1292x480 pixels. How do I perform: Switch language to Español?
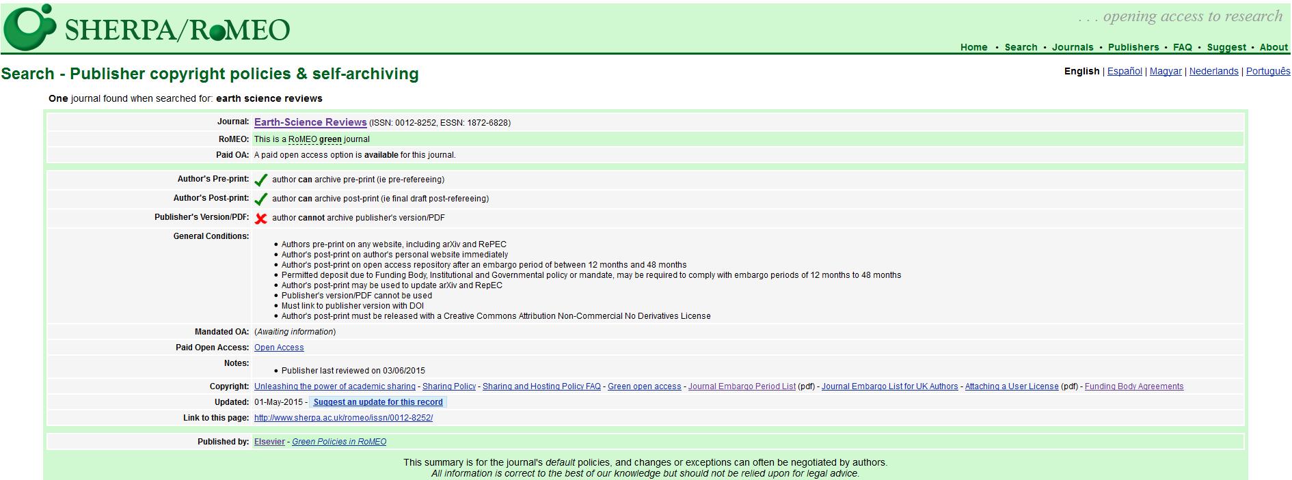click(x=1125, y=71)
